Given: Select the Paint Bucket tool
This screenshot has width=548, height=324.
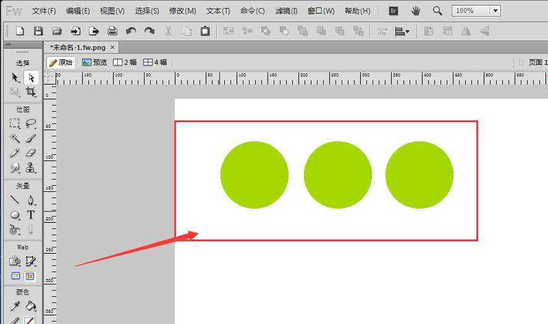Looking at the screenshot, I should coord(30,306).
